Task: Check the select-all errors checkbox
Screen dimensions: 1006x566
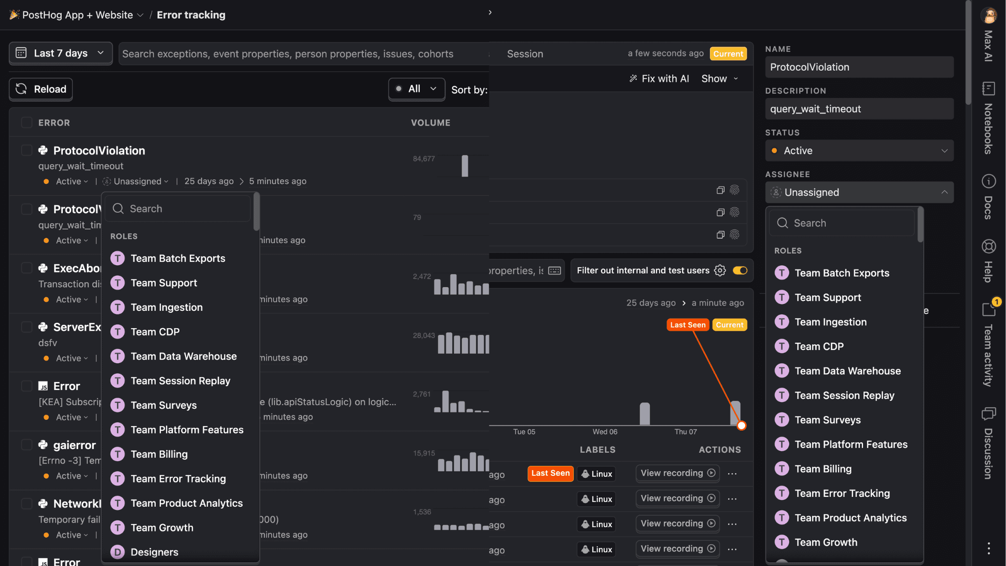Action: [x=26, y=123]
